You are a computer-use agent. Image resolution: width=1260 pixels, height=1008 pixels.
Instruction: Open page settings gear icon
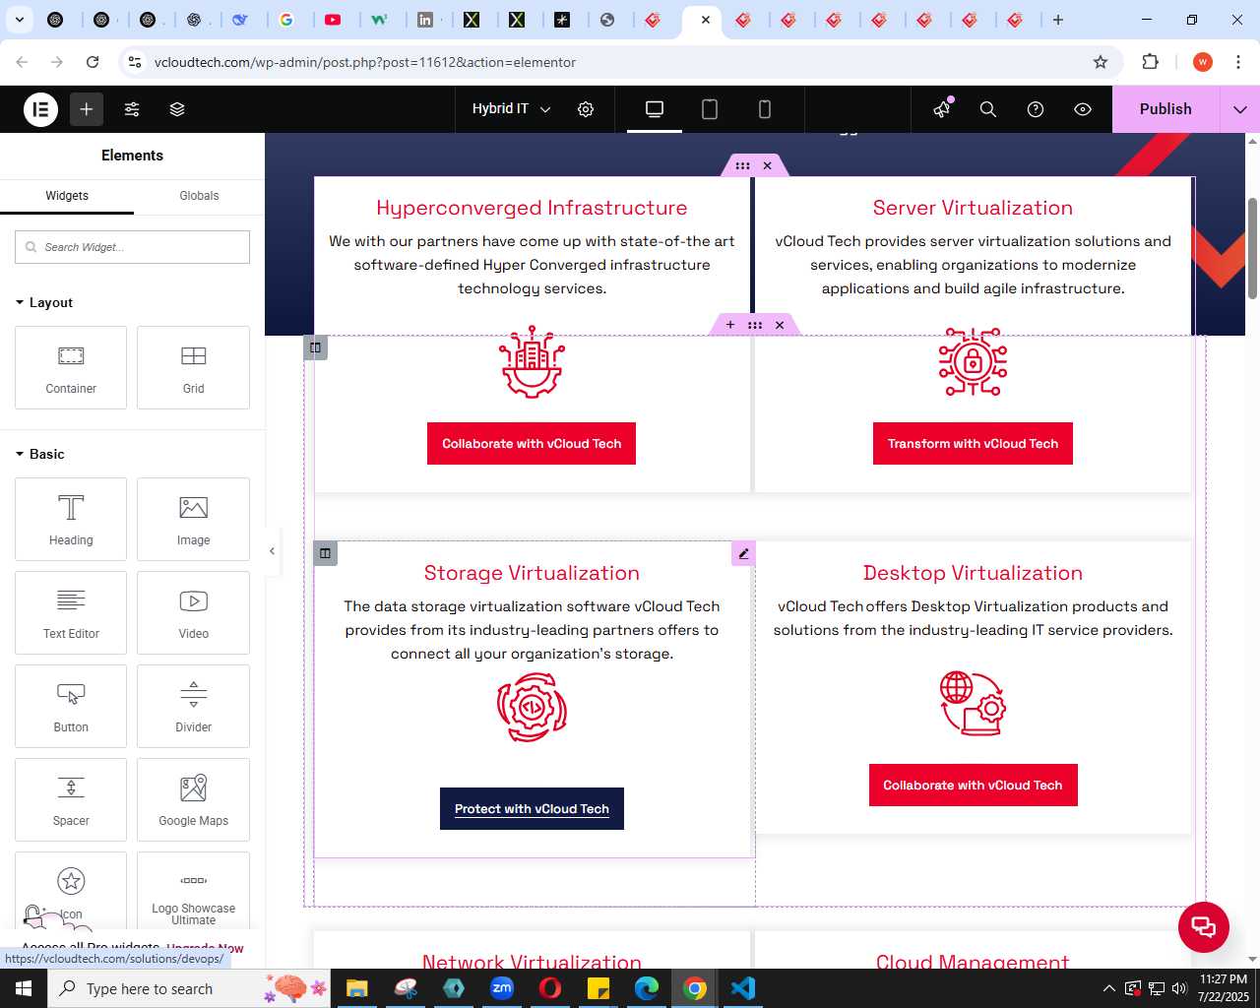pyautogui.click(x=586, y=109)
